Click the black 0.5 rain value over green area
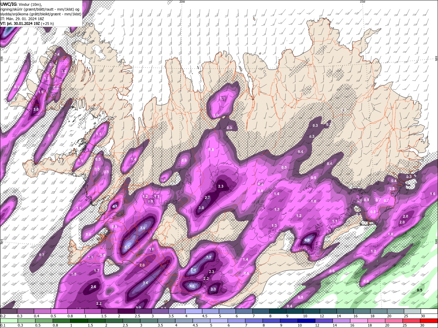Screen dimensions: 438x328 click(420, 290)
